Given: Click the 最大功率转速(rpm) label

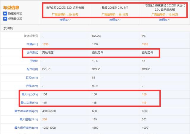Looking at the screenshot, I should coord(26,111).
